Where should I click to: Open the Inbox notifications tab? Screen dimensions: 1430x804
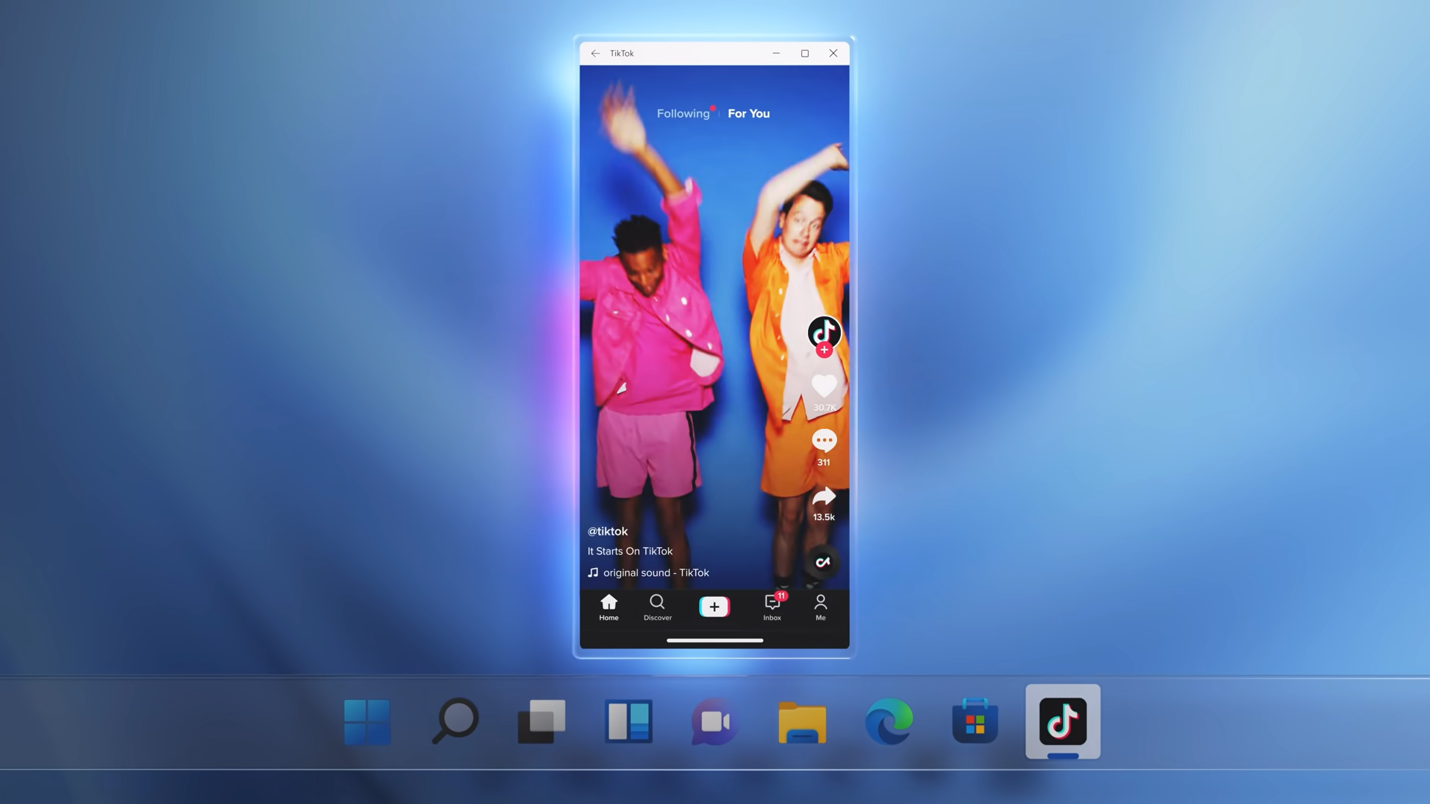pyautogui.click(x=772, y=604)
